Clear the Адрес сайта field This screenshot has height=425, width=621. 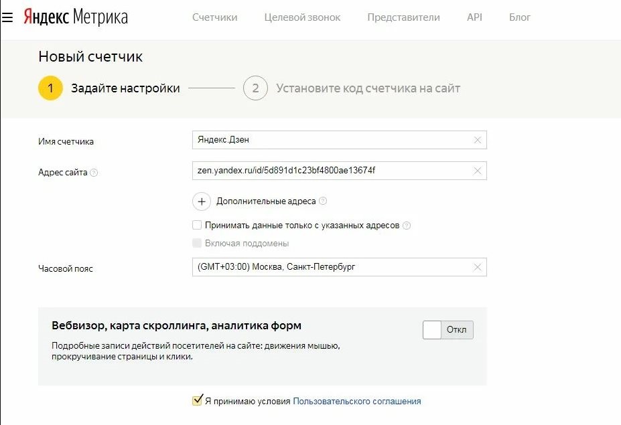[477, 171]
